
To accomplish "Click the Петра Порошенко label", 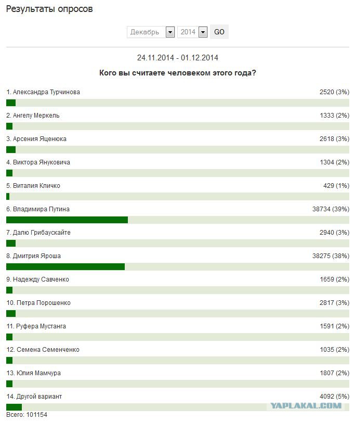I will [38, 302].
